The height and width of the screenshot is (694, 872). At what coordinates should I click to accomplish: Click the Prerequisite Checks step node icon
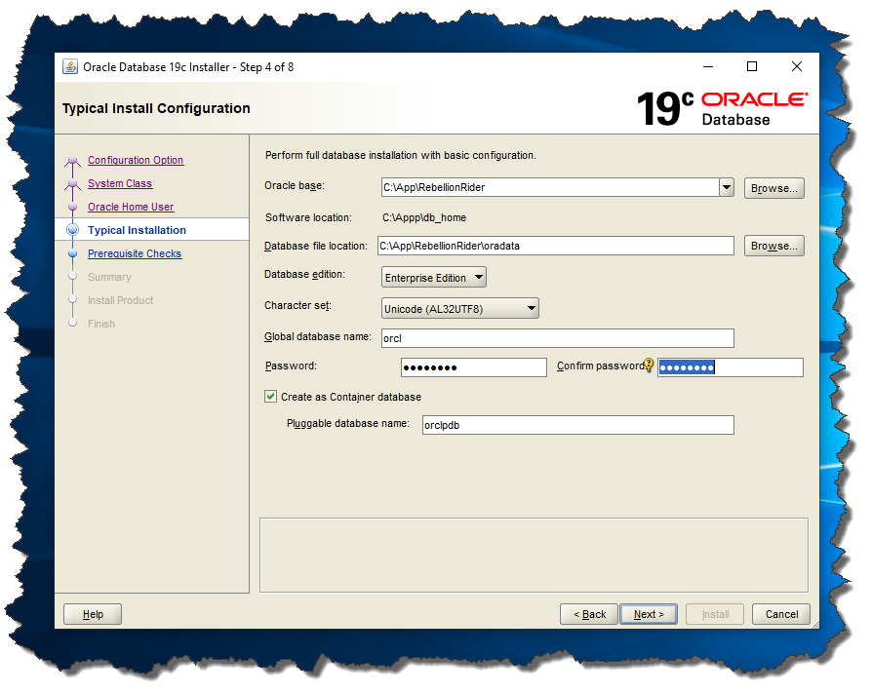click(x=72, y=252)
